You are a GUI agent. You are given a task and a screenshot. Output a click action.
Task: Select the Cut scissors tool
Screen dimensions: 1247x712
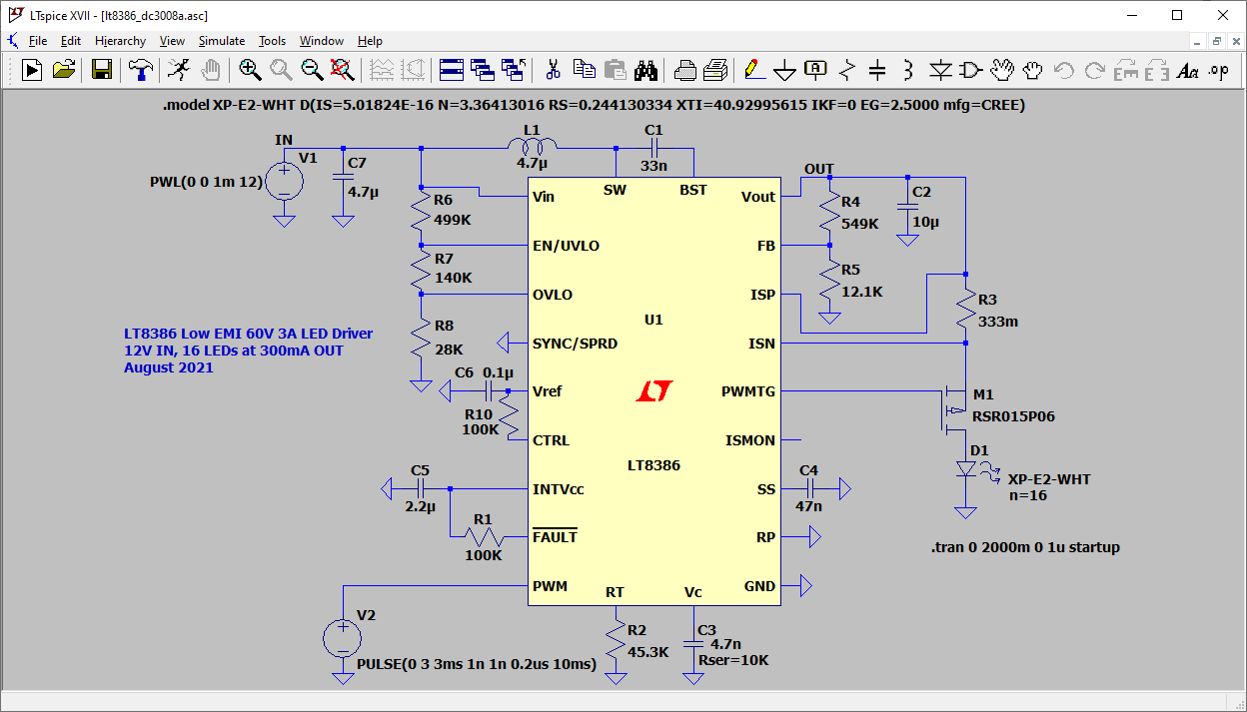[x=553, y=69]
